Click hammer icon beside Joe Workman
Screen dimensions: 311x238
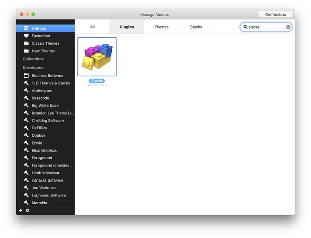tap(26, 188)
